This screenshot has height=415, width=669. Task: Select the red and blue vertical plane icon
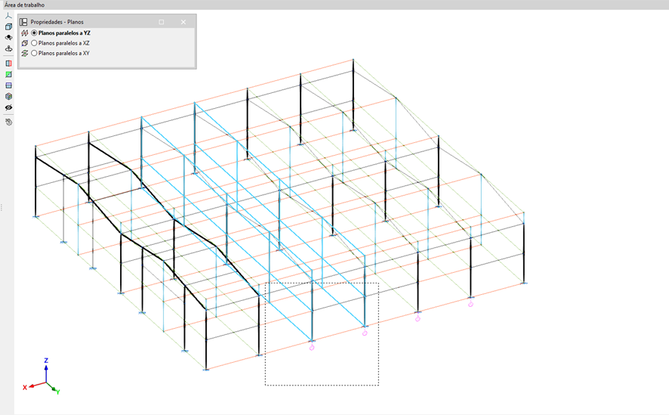[8, 63]
